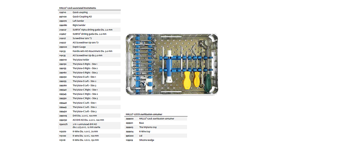Click the instrument tray photo
Viewport: 346px width, 151px height.
(x=172, y=64)
